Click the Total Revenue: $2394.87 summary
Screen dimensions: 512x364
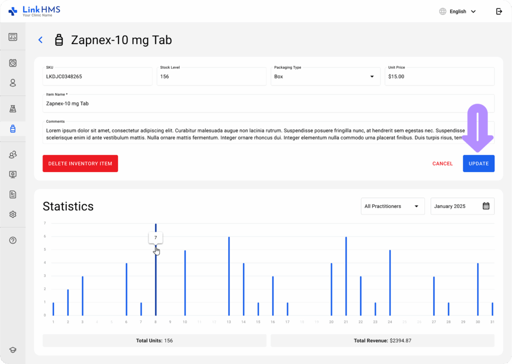pos(382,340)
